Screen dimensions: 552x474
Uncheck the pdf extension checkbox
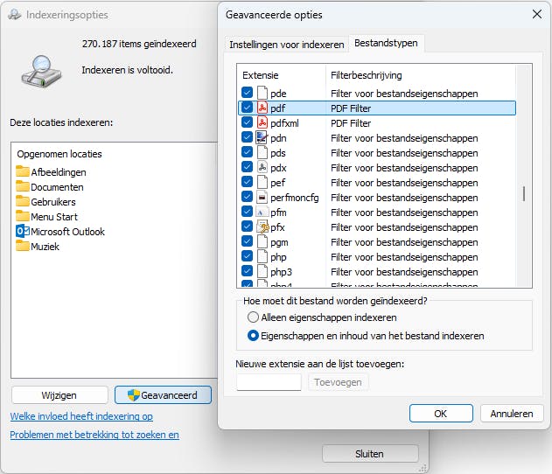pos(248,108)
